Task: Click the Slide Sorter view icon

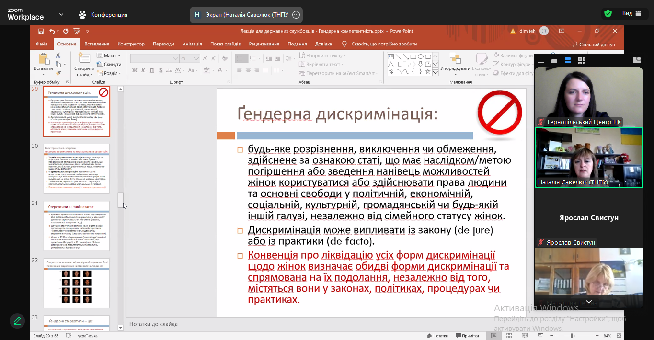Action: pyautogui.click(x=508, y=336)
